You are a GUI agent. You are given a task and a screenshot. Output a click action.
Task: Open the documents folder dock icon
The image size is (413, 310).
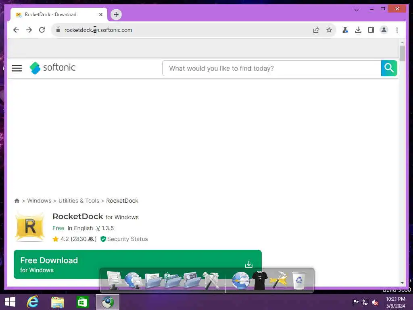(153, 281)
